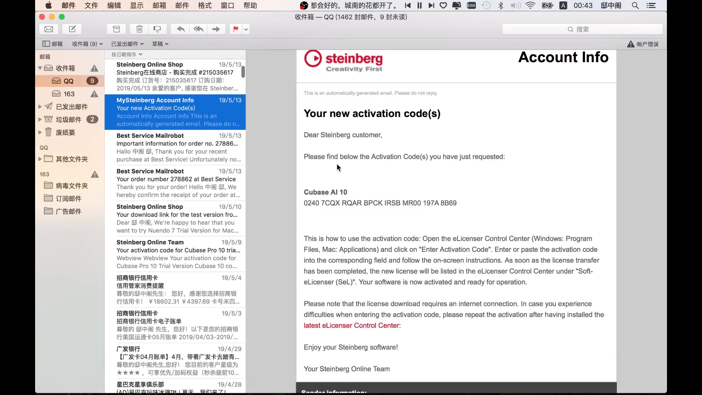This screenshot has width=702, height=395.
Task: Delete the selected email with trash icon
Action: tap(139, 29)
